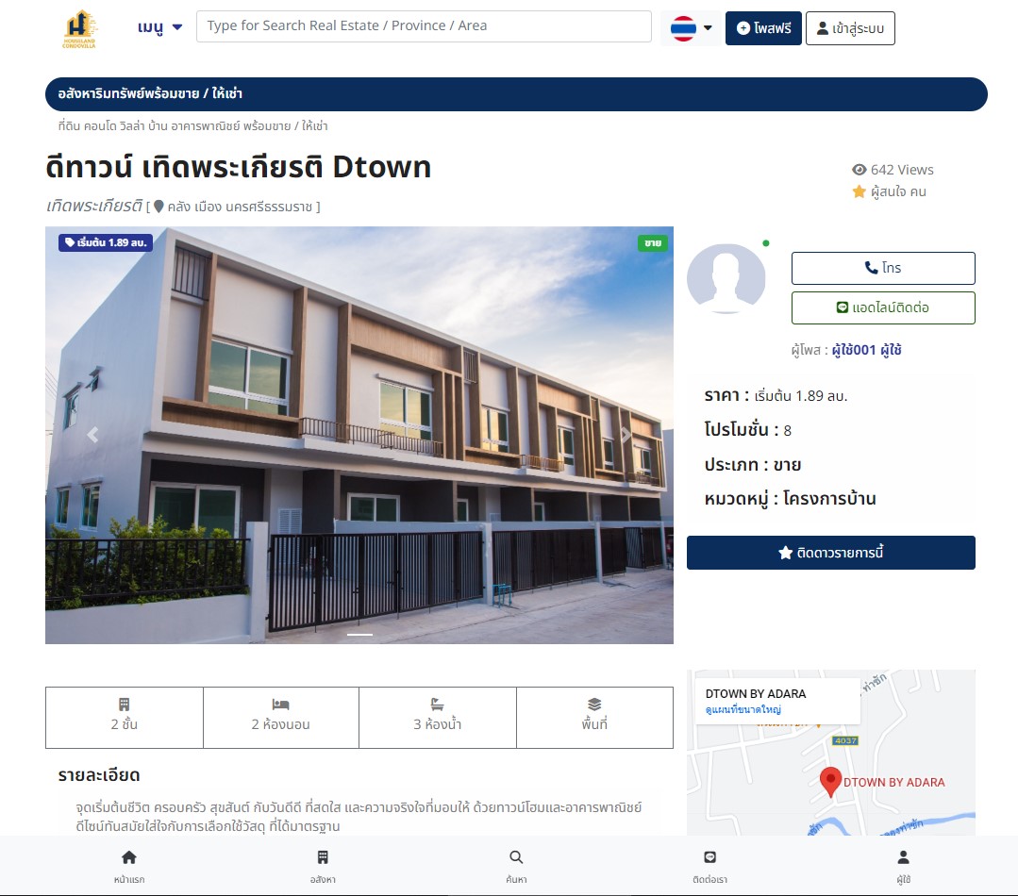Click the carousel slide indicator bar

tap(359, 635)
